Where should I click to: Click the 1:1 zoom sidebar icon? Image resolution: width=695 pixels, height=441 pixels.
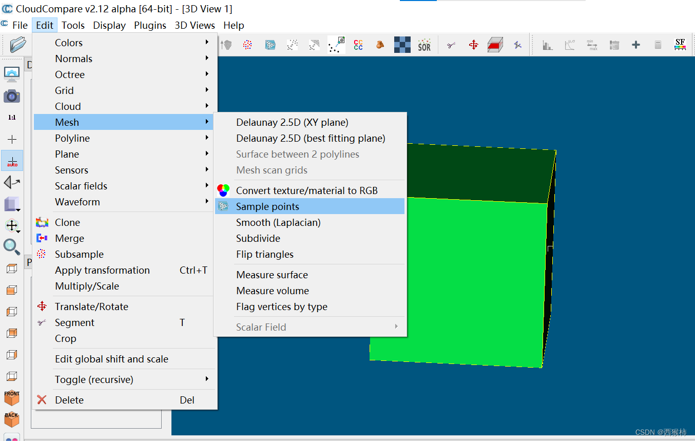tap(12, 118)
